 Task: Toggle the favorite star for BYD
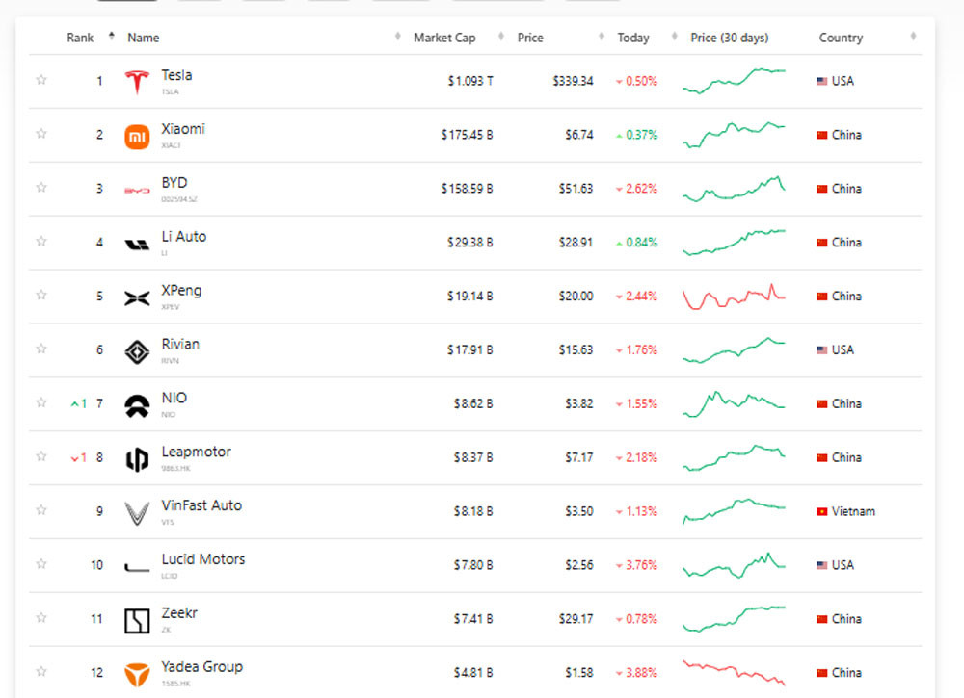[x=41, y=189]
